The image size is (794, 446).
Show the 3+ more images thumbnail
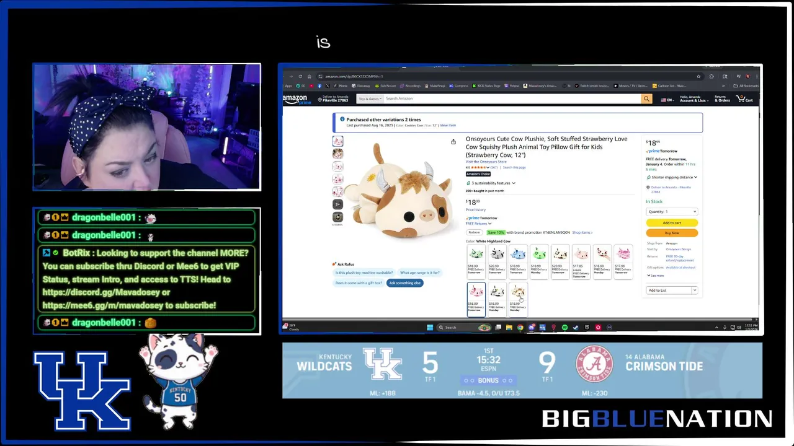(x=337, y=204)
